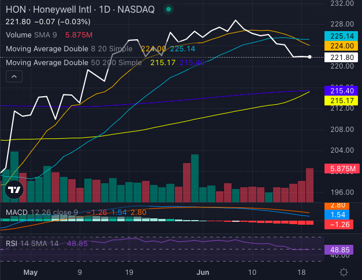Click the MACD 12 26 close 9 legend
Screen dimensions: 362x280
point(42,212)
